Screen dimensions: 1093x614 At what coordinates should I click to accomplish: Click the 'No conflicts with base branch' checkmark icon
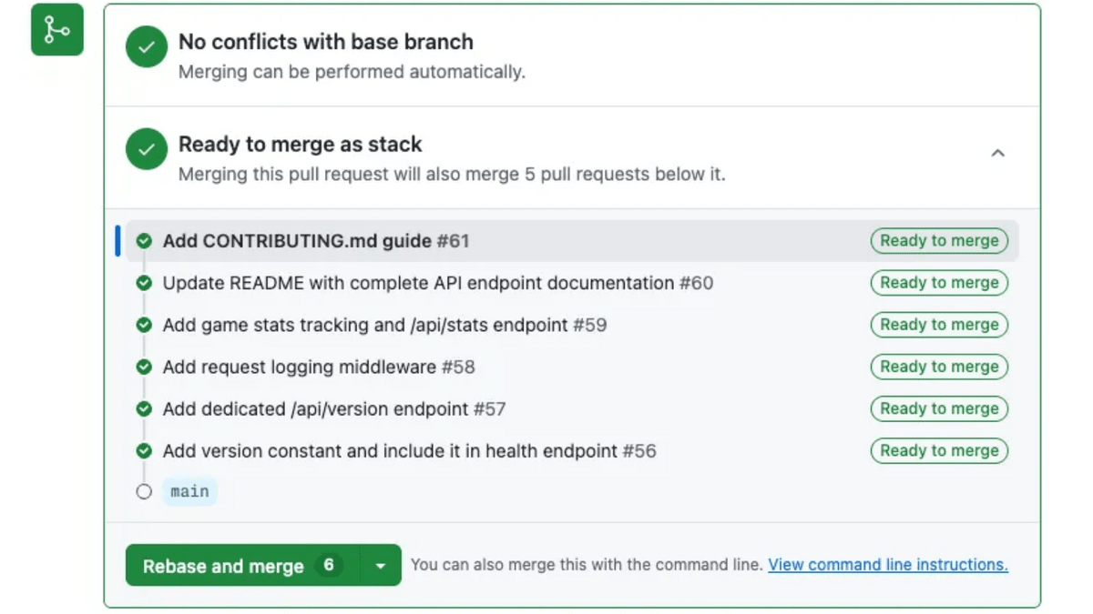pos(147,46)
